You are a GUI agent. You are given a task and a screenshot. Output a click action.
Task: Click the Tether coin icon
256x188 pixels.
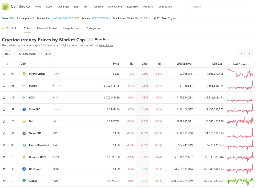tap(24, 181)
